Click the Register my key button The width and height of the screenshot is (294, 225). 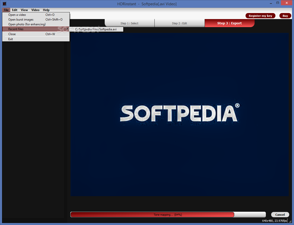260,16
